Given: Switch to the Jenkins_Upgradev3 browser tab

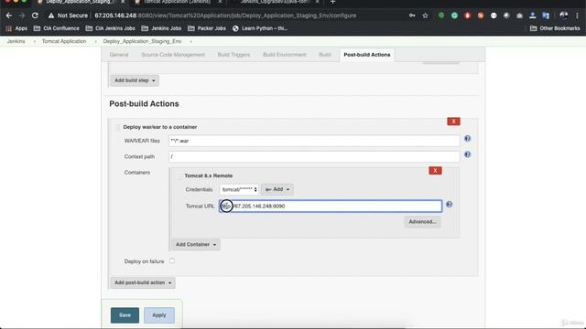Looking at the screenshot, I should click(x=275, y=2).
